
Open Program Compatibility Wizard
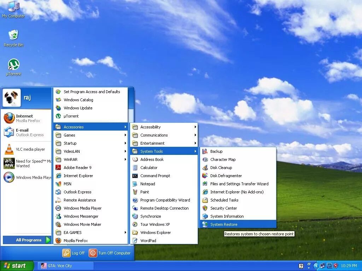pos(164,200)
